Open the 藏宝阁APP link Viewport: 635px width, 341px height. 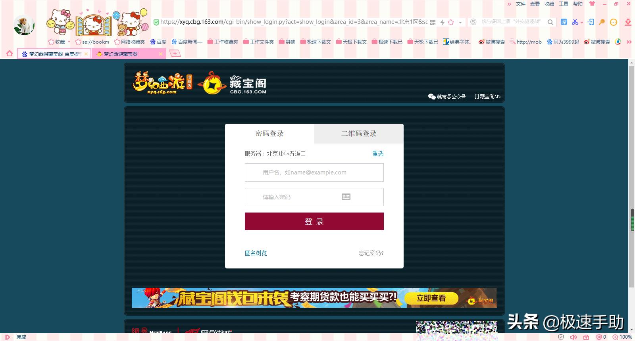click(488, 96)
